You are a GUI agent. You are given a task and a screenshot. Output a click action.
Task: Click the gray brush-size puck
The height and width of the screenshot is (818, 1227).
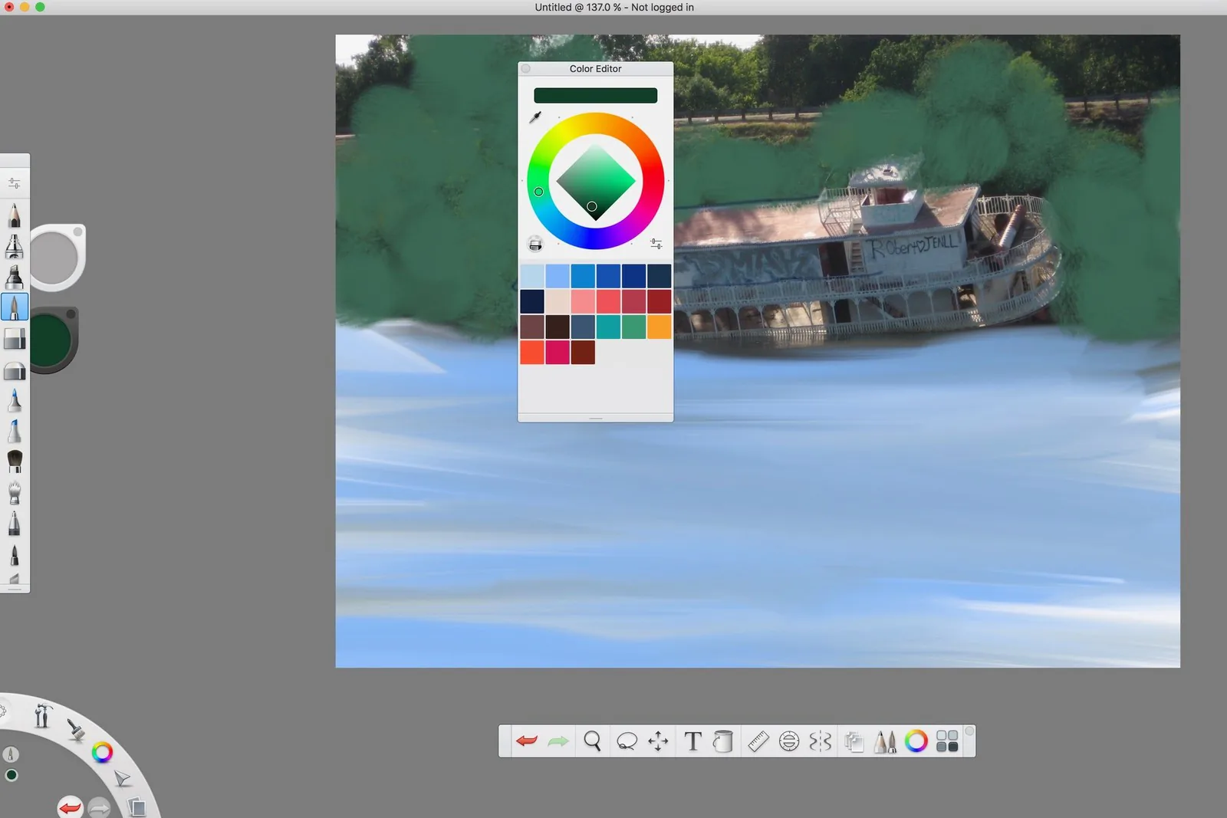(54, 257)
